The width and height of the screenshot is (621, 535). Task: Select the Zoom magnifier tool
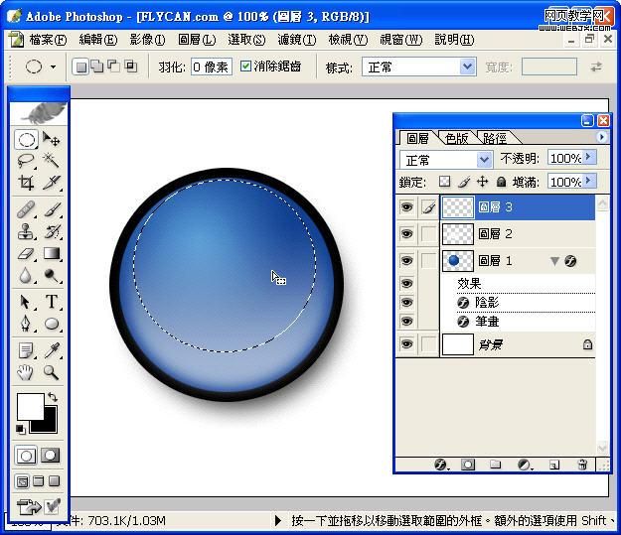[x=52, y=373]
